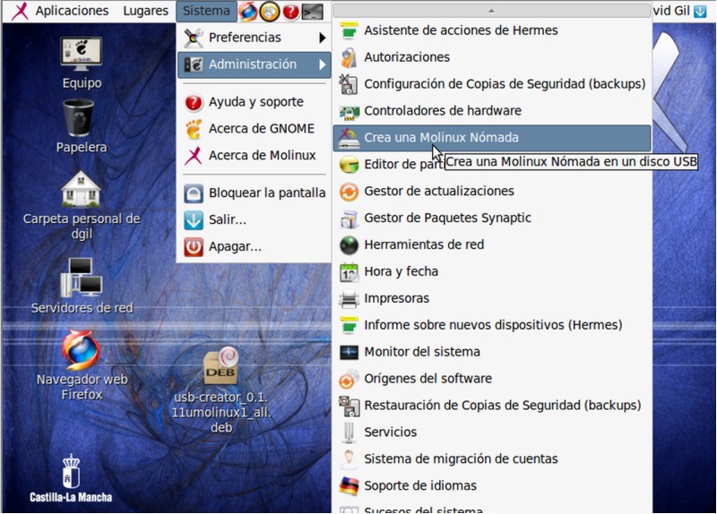The image size is (717, 514).
Task: Click the Herramientas de red globe icon
Action: click(x=349, y=244)
